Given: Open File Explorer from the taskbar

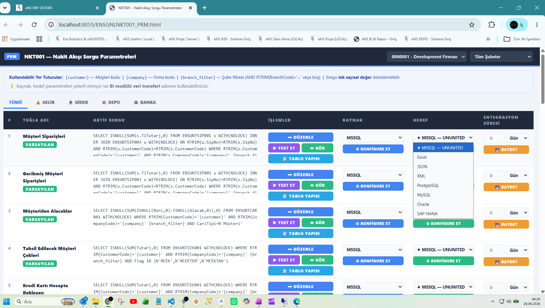Looking at the screenshot, I should point(95,301).
